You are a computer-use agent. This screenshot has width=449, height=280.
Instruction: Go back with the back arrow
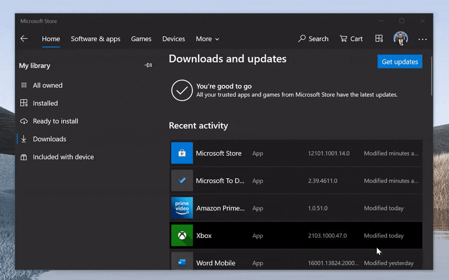24,39
